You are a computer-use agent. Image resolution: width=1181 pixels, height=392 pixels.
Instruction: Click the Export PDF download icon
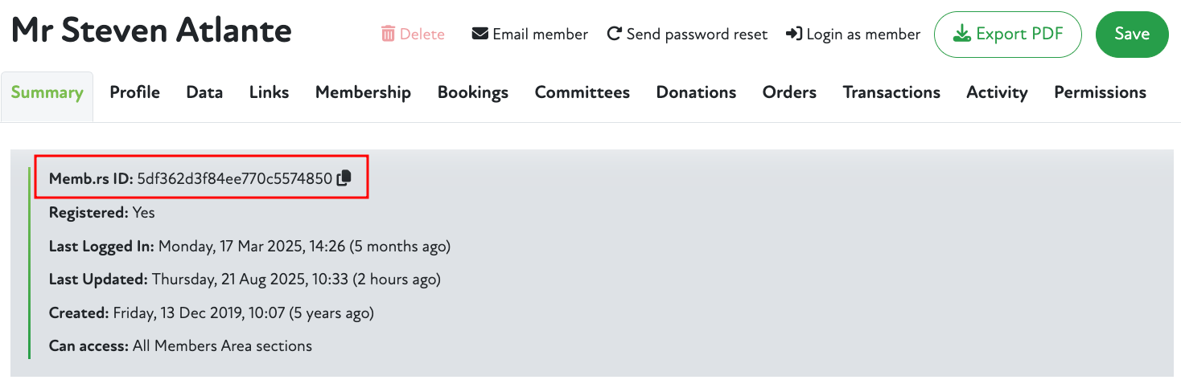click(961, 34)
